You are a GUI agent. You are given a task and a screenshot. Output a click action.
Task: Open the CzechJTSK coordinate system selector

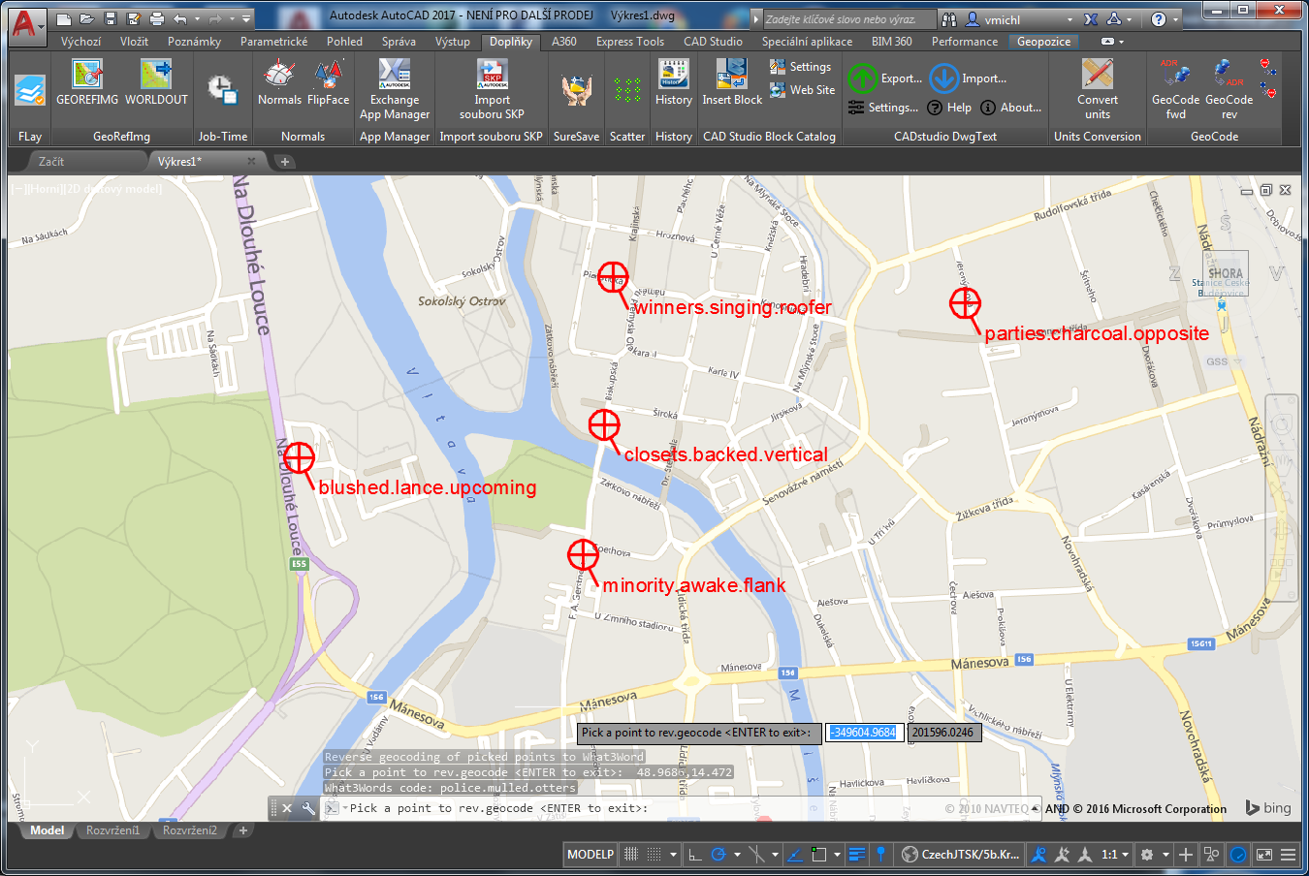961,855
